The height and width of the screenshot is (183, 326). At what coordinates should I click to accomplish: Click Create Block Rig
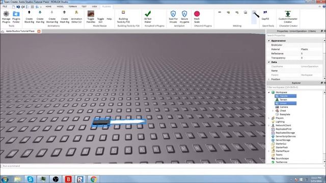coord(29,17)
